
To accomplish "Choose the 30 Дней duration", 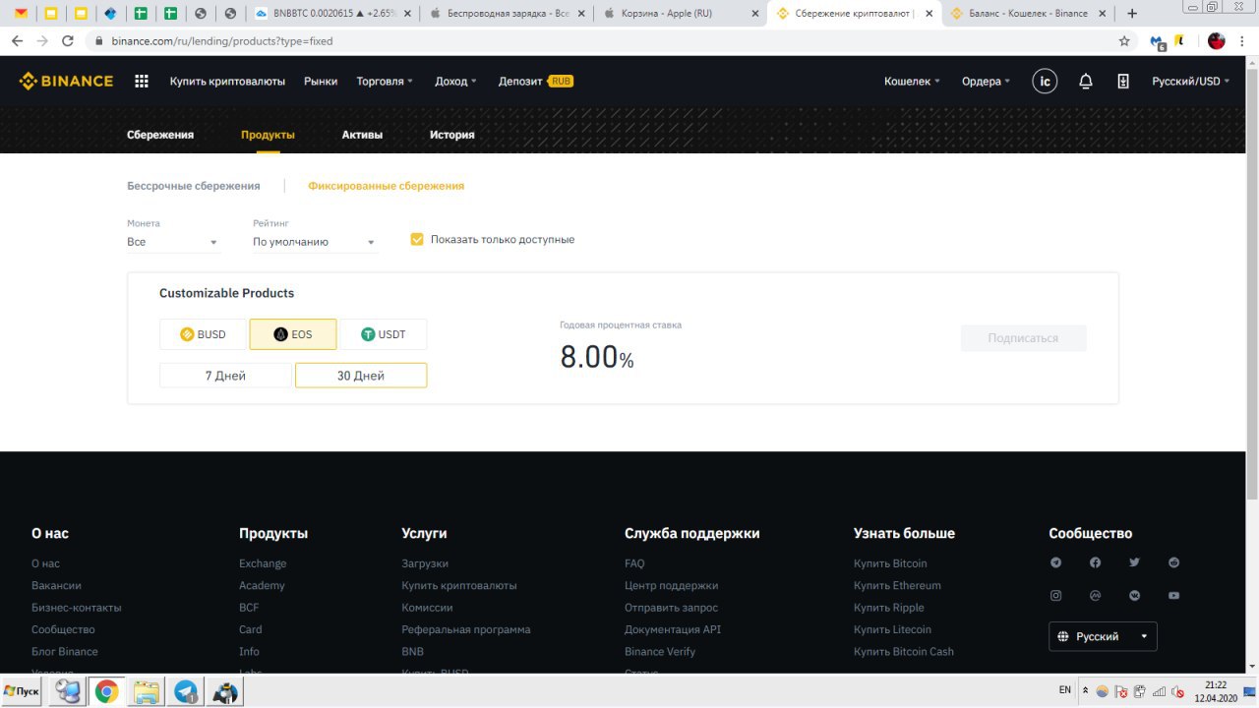I will (361, 376).
